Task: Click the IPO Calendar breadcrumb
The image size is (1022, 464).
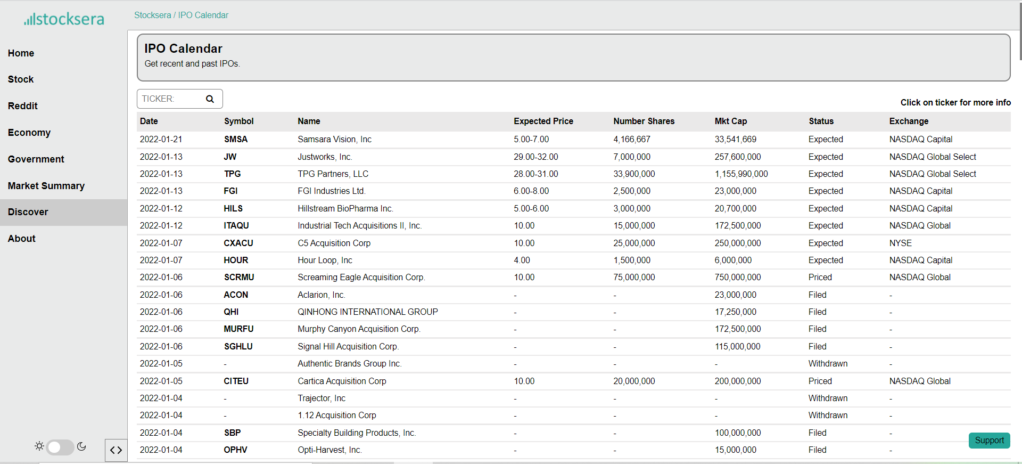Action: (x=203, y=15)
